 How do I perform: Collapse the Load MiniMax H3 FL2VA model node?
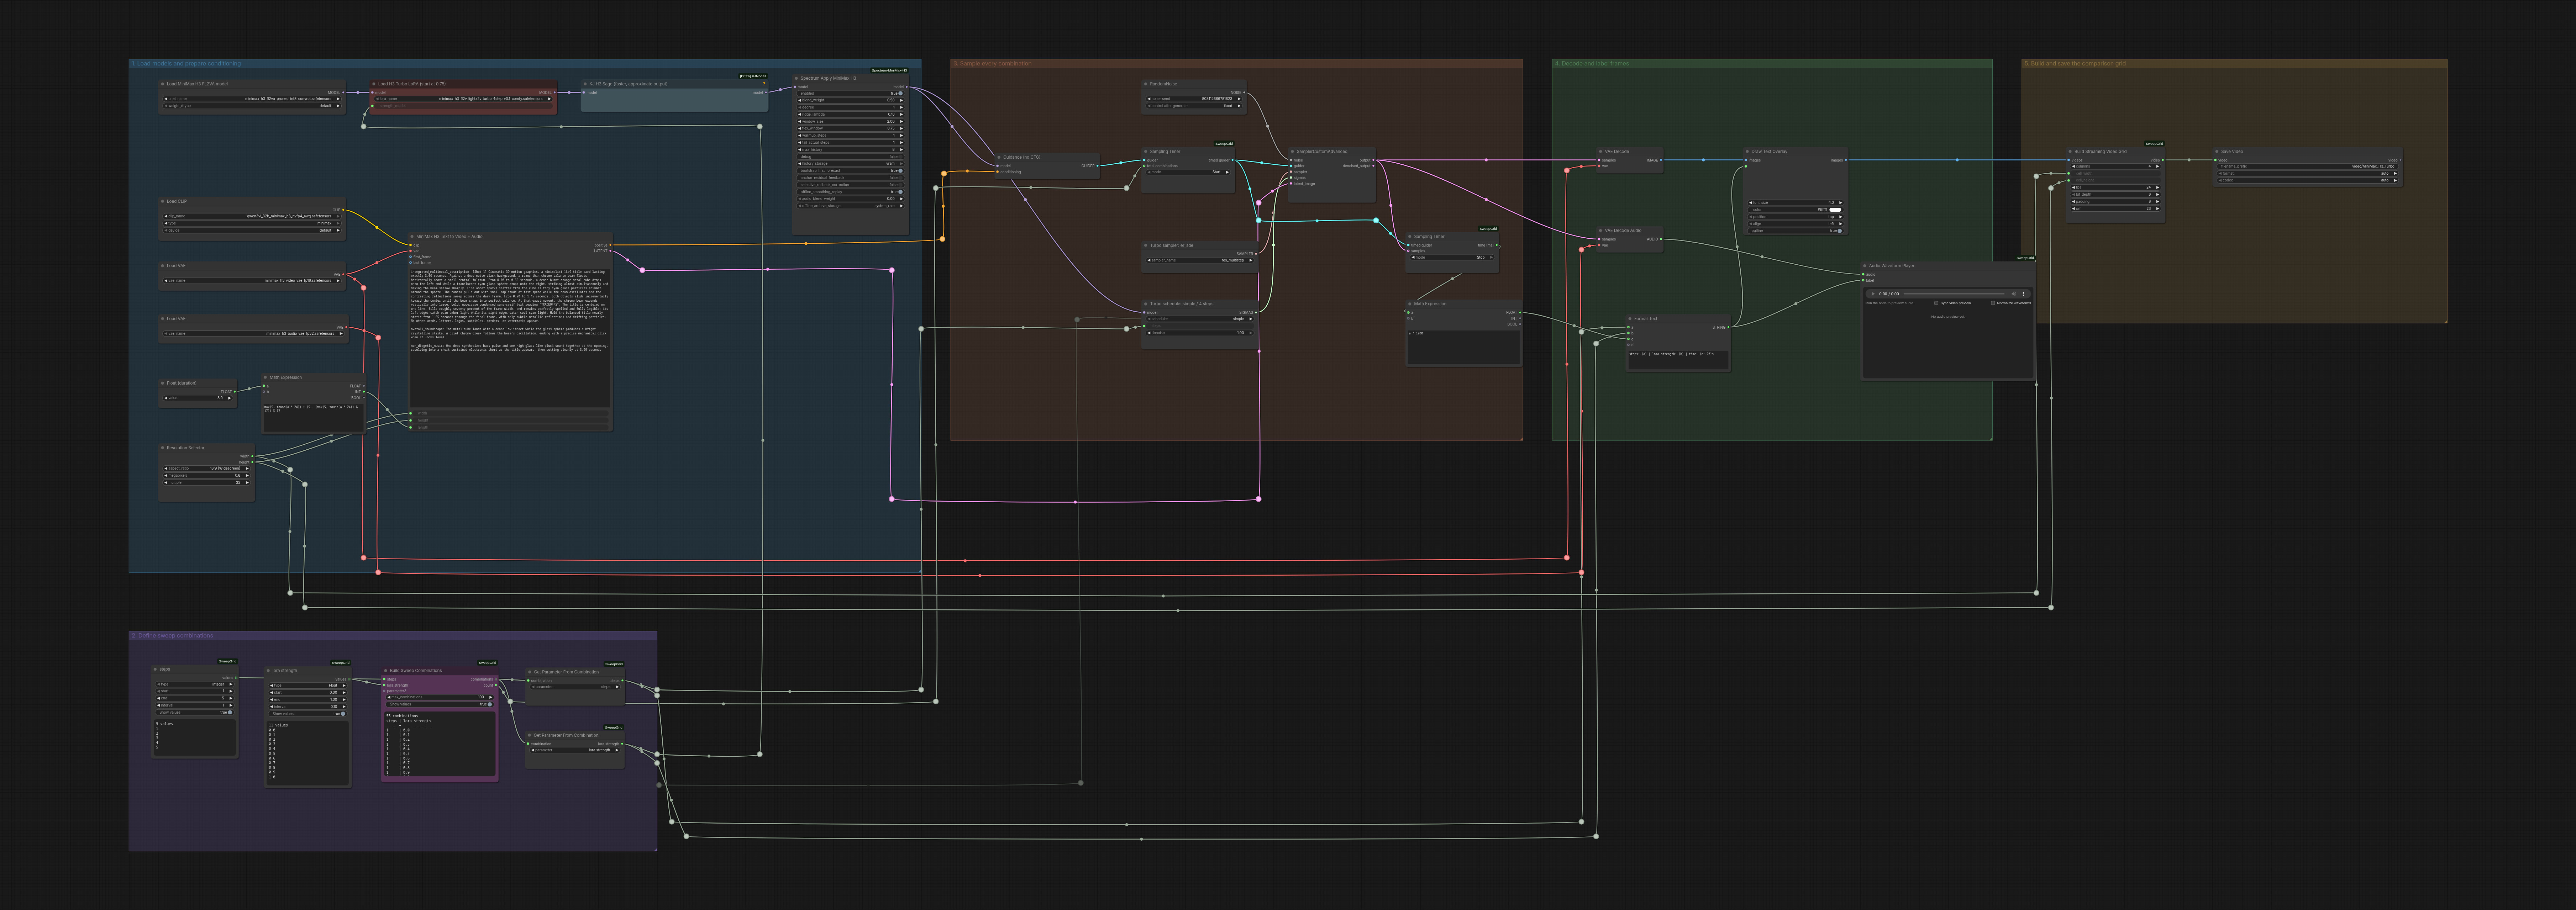pyautogui.click(x=163, y=84)
